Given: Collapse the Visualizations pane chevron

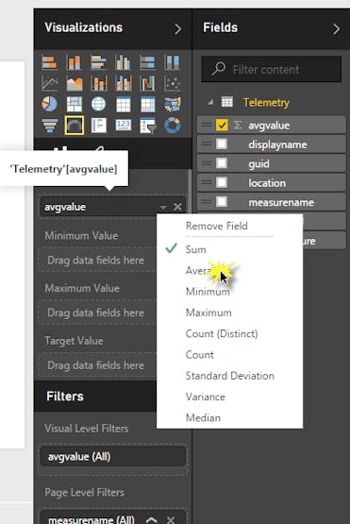Looking at the screenshot, I should pyautogui.click(x=177, y=28).
